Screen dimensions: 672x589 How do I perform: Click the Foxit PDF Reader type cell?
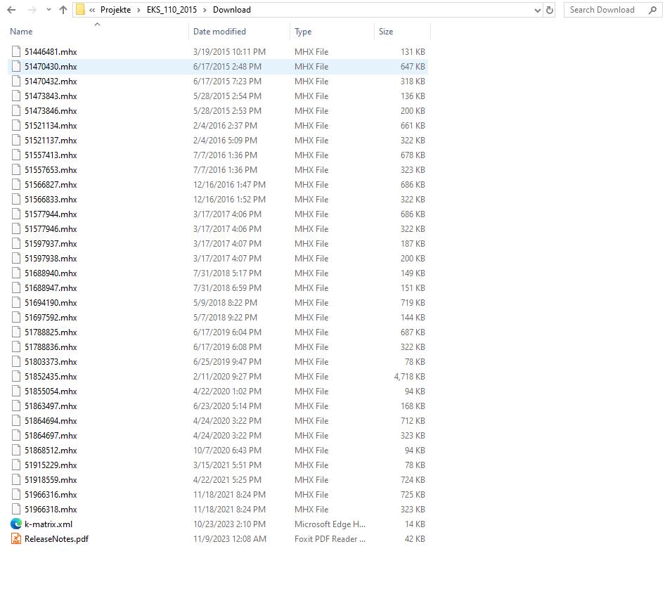tap(330, 539)
